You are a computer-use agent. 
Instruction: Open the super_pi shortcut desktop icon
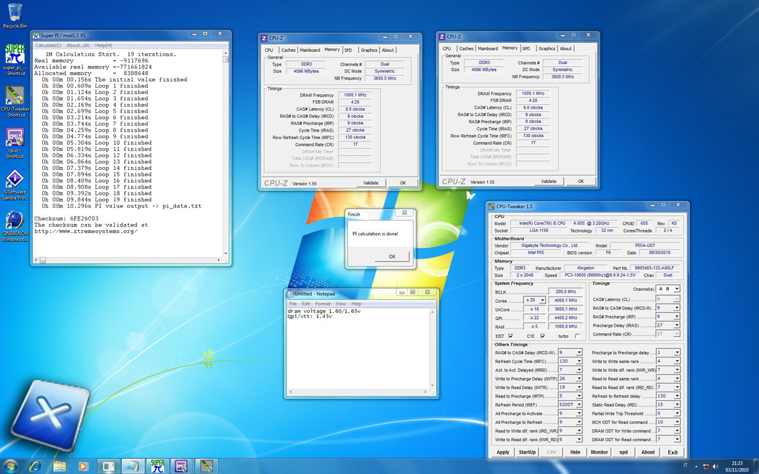pos(14,54)
